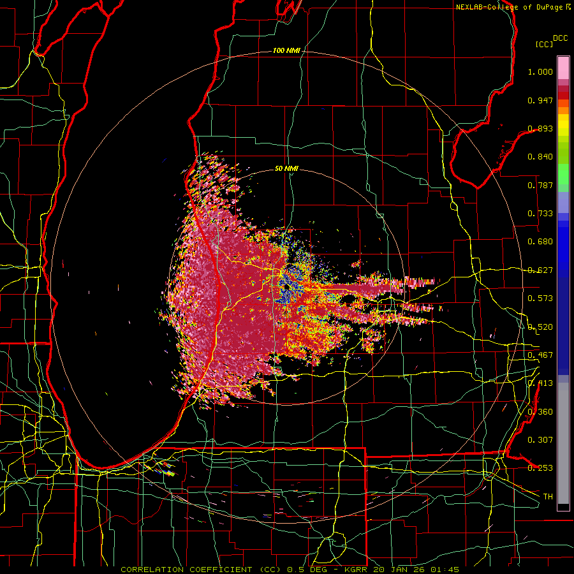
Task: Click the 0.787 scale value
Action: 540,185
